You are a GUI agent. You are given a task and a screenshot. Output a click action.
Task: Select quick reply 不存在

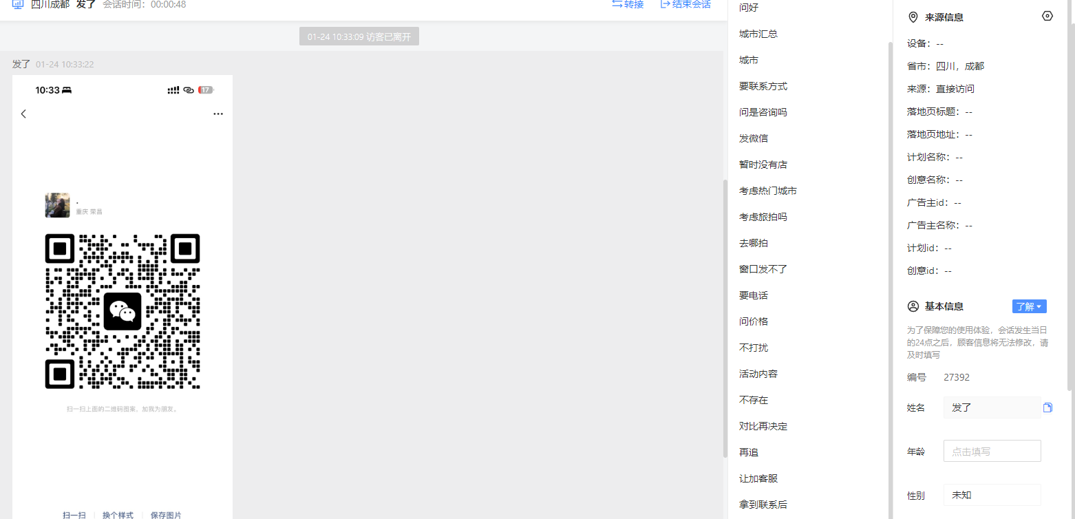point(754,400)
